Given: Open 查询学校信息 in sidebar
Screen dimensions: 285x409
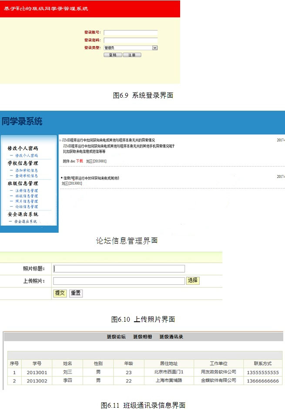Looking at the screenshot, I should [x=27, y=176].
